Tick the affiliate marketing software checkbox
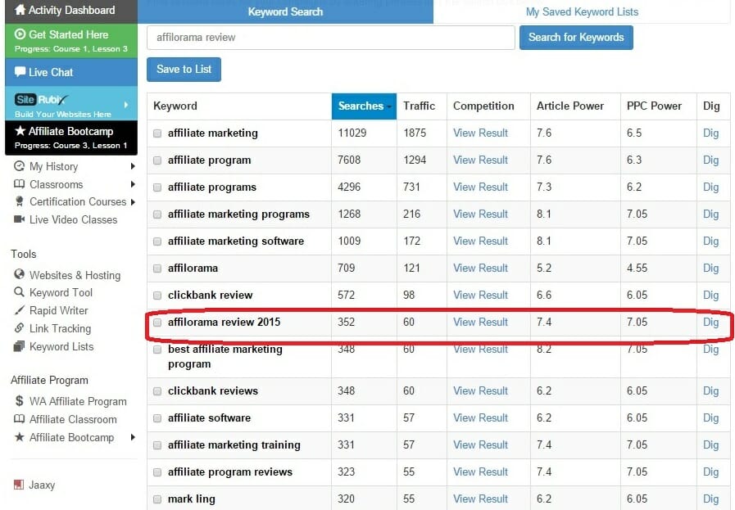 click(157, 241)
